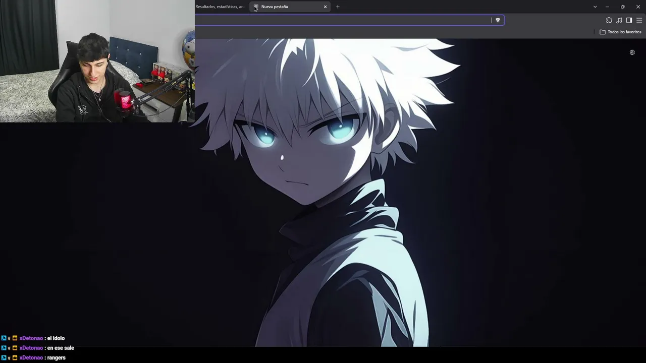The width and height of the screenshot is (646, 363).
Task: Open the Brave hamburger main menu
Action: (x=639, y=20)
